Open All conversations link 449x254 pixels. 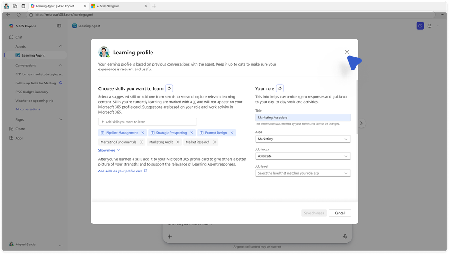pos(28,109)
